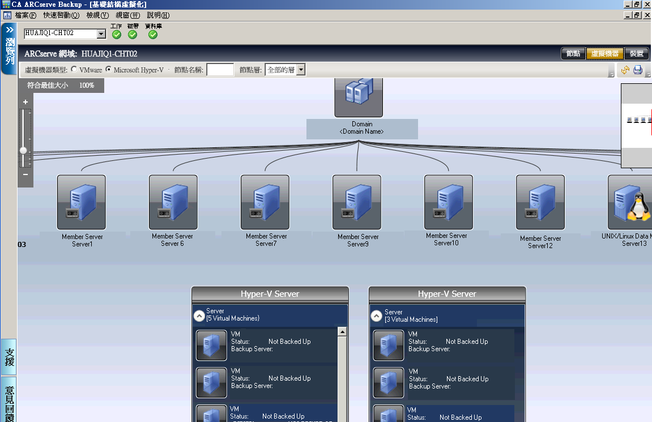Click the 節點名稱 input field
652x422 pixels.
(x=220, y=70)
